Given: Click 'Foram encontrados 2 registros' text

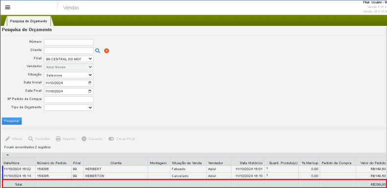Looking at the screenshot, I should pyautogui.click(x=27, y=147).
